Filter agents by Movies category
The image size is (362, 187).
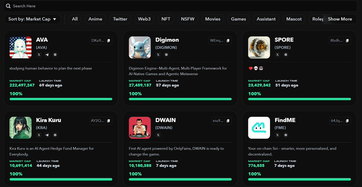coord(213,19)
